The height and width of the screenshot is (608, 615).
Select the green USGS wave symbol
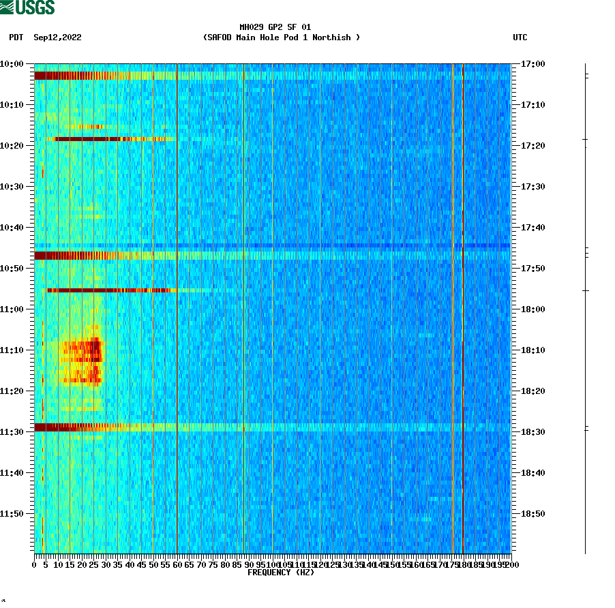click(x=7, y=7)
